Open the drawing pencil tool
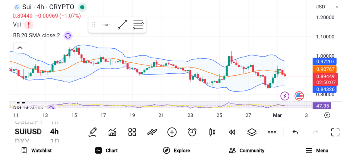Viewport: 351px width, 158px height. coord(92,132)
